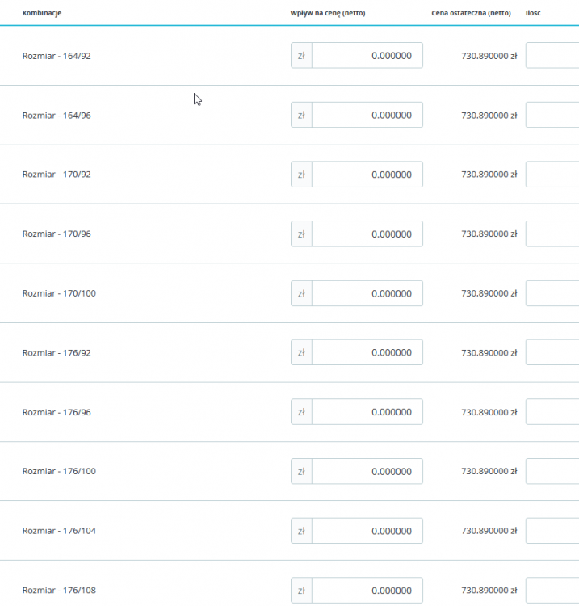Click price impact field for Rozmiar 176/108
Screen dimensions: 579x606
pos(367,591)
